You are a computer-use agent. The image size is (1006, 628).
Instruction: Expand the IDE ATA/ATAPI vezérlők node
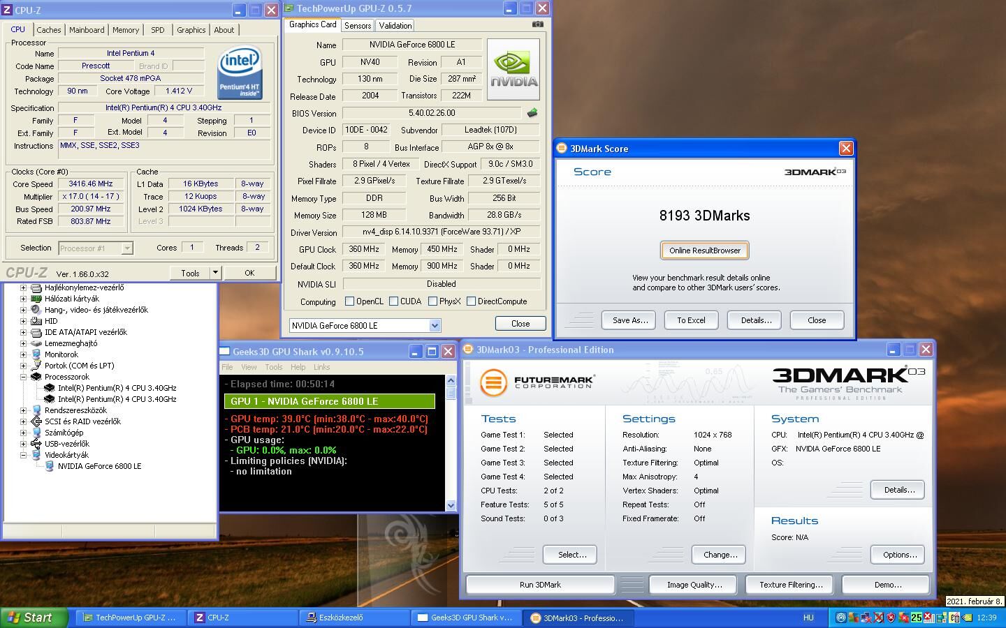click(x=23, y=332)
